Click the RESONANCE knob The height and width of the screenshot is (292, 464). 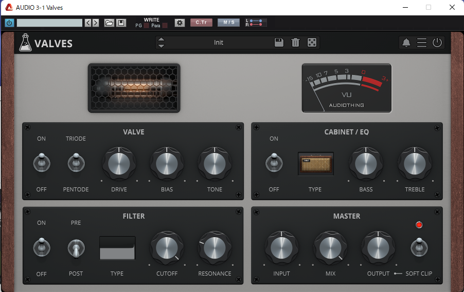point(215,248)
